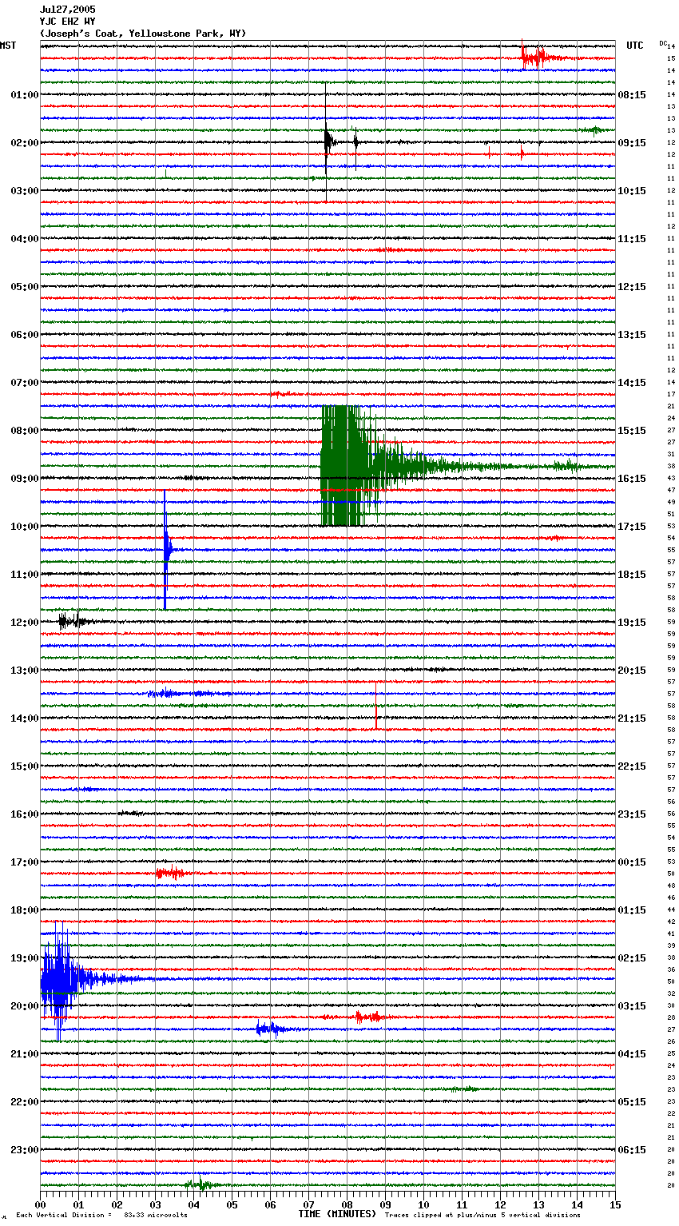This screenshot has width=679, height=1226.
Task: Click the 15:15 UTC time label
Action: (x=632, y=431)
